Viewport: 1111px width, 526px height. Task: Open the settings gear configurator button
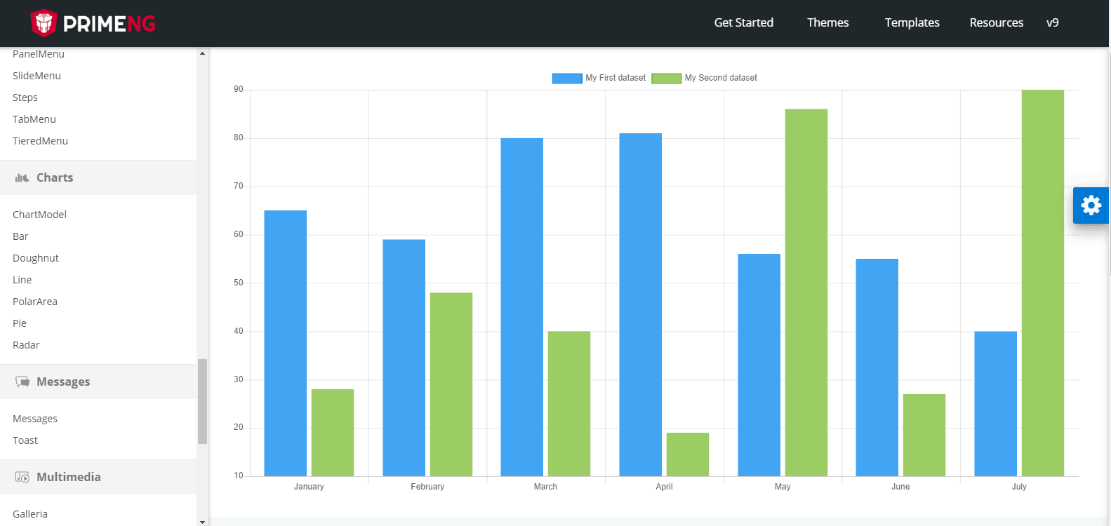click(x=1091, y=205)
